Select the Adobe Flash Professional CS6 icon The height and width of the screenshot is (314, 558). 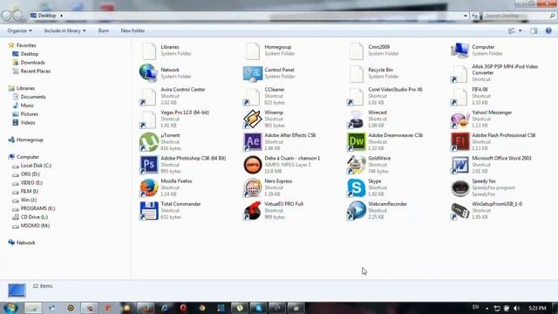(x=459, y=141)
